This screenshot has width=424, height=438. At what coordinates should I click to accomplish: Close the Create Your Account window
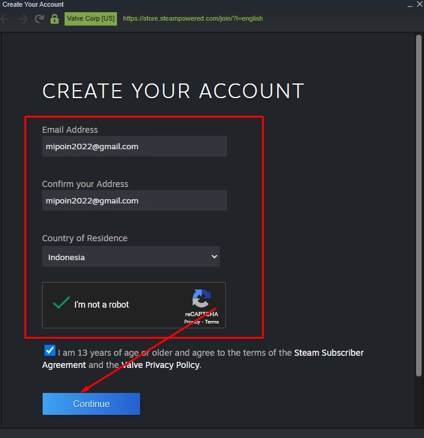(x=419, y=5)
